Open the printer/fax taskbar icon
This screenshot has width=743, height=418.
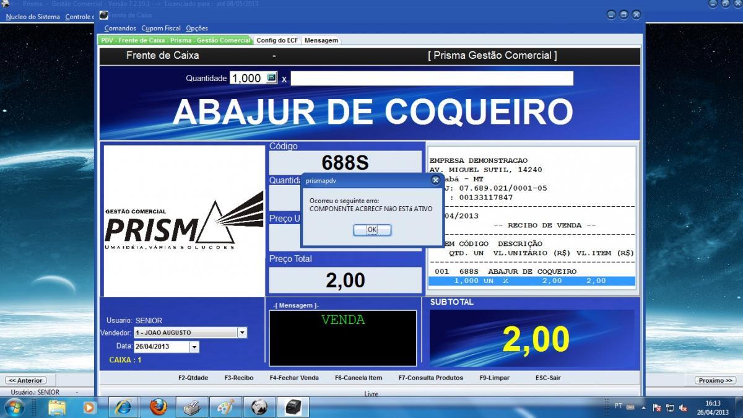[192, 407]
